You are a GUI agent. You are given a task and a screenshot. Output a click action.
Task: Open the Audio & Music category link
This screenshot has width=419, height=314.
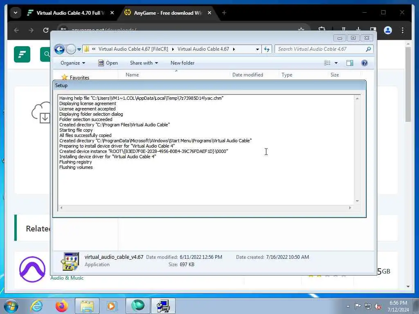tap(67, 278)
